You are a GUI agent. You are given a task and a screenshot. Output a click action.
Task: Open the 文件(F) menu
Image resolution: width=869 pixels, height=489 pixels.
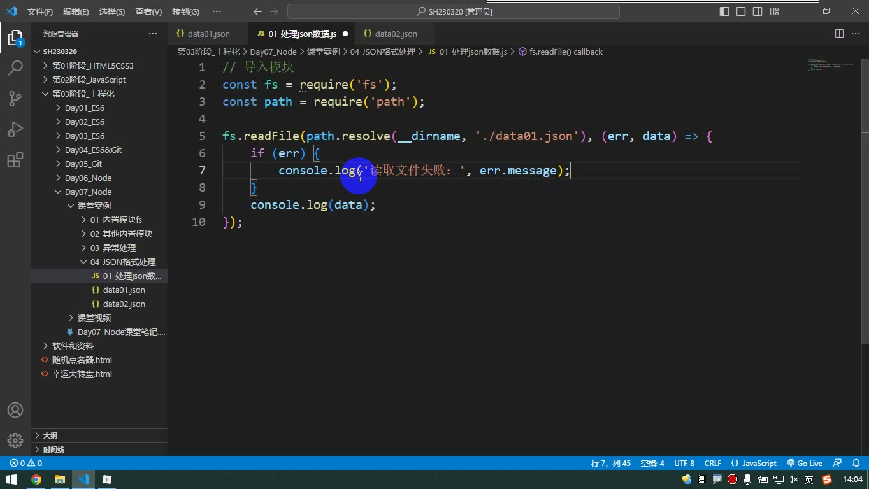pyautogui.click(x=40, y=11)
